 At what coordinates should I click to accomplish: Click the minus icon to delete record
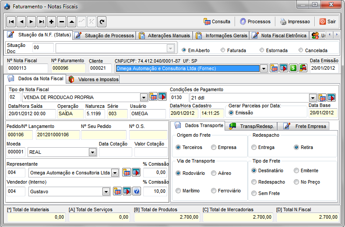62,21
